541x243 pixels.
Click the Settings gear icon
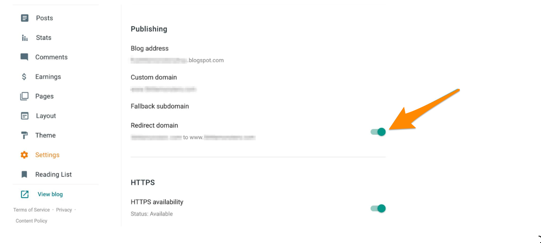click(24, 155)
